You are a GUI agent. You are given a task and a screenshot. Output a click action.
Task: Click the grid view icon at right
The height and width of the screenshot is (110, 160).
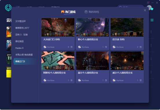coord(152,20)
